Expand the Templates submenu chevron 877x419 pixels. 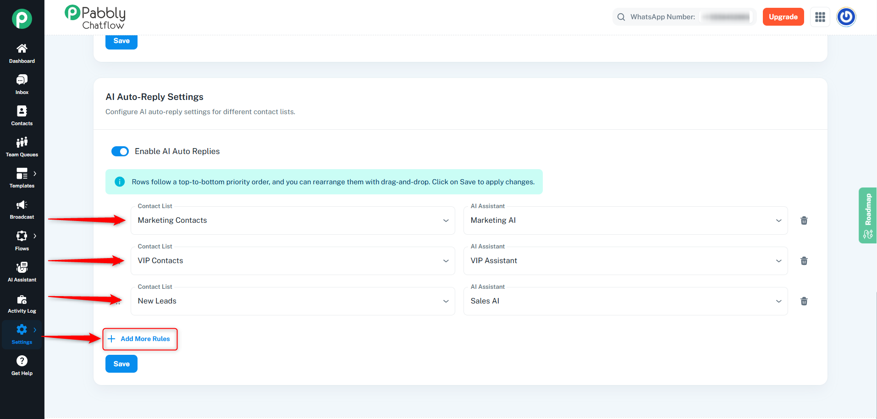tap(35, 173)
